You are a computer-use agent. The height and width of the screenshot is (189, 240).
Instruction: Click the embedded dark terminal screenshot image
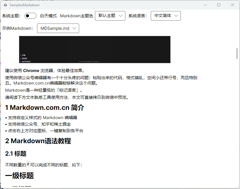click(x=94, y=49)
